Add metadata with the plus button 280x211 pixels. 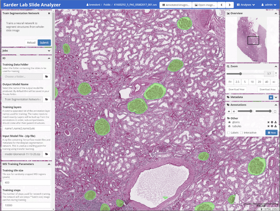(x=271, y=97)
